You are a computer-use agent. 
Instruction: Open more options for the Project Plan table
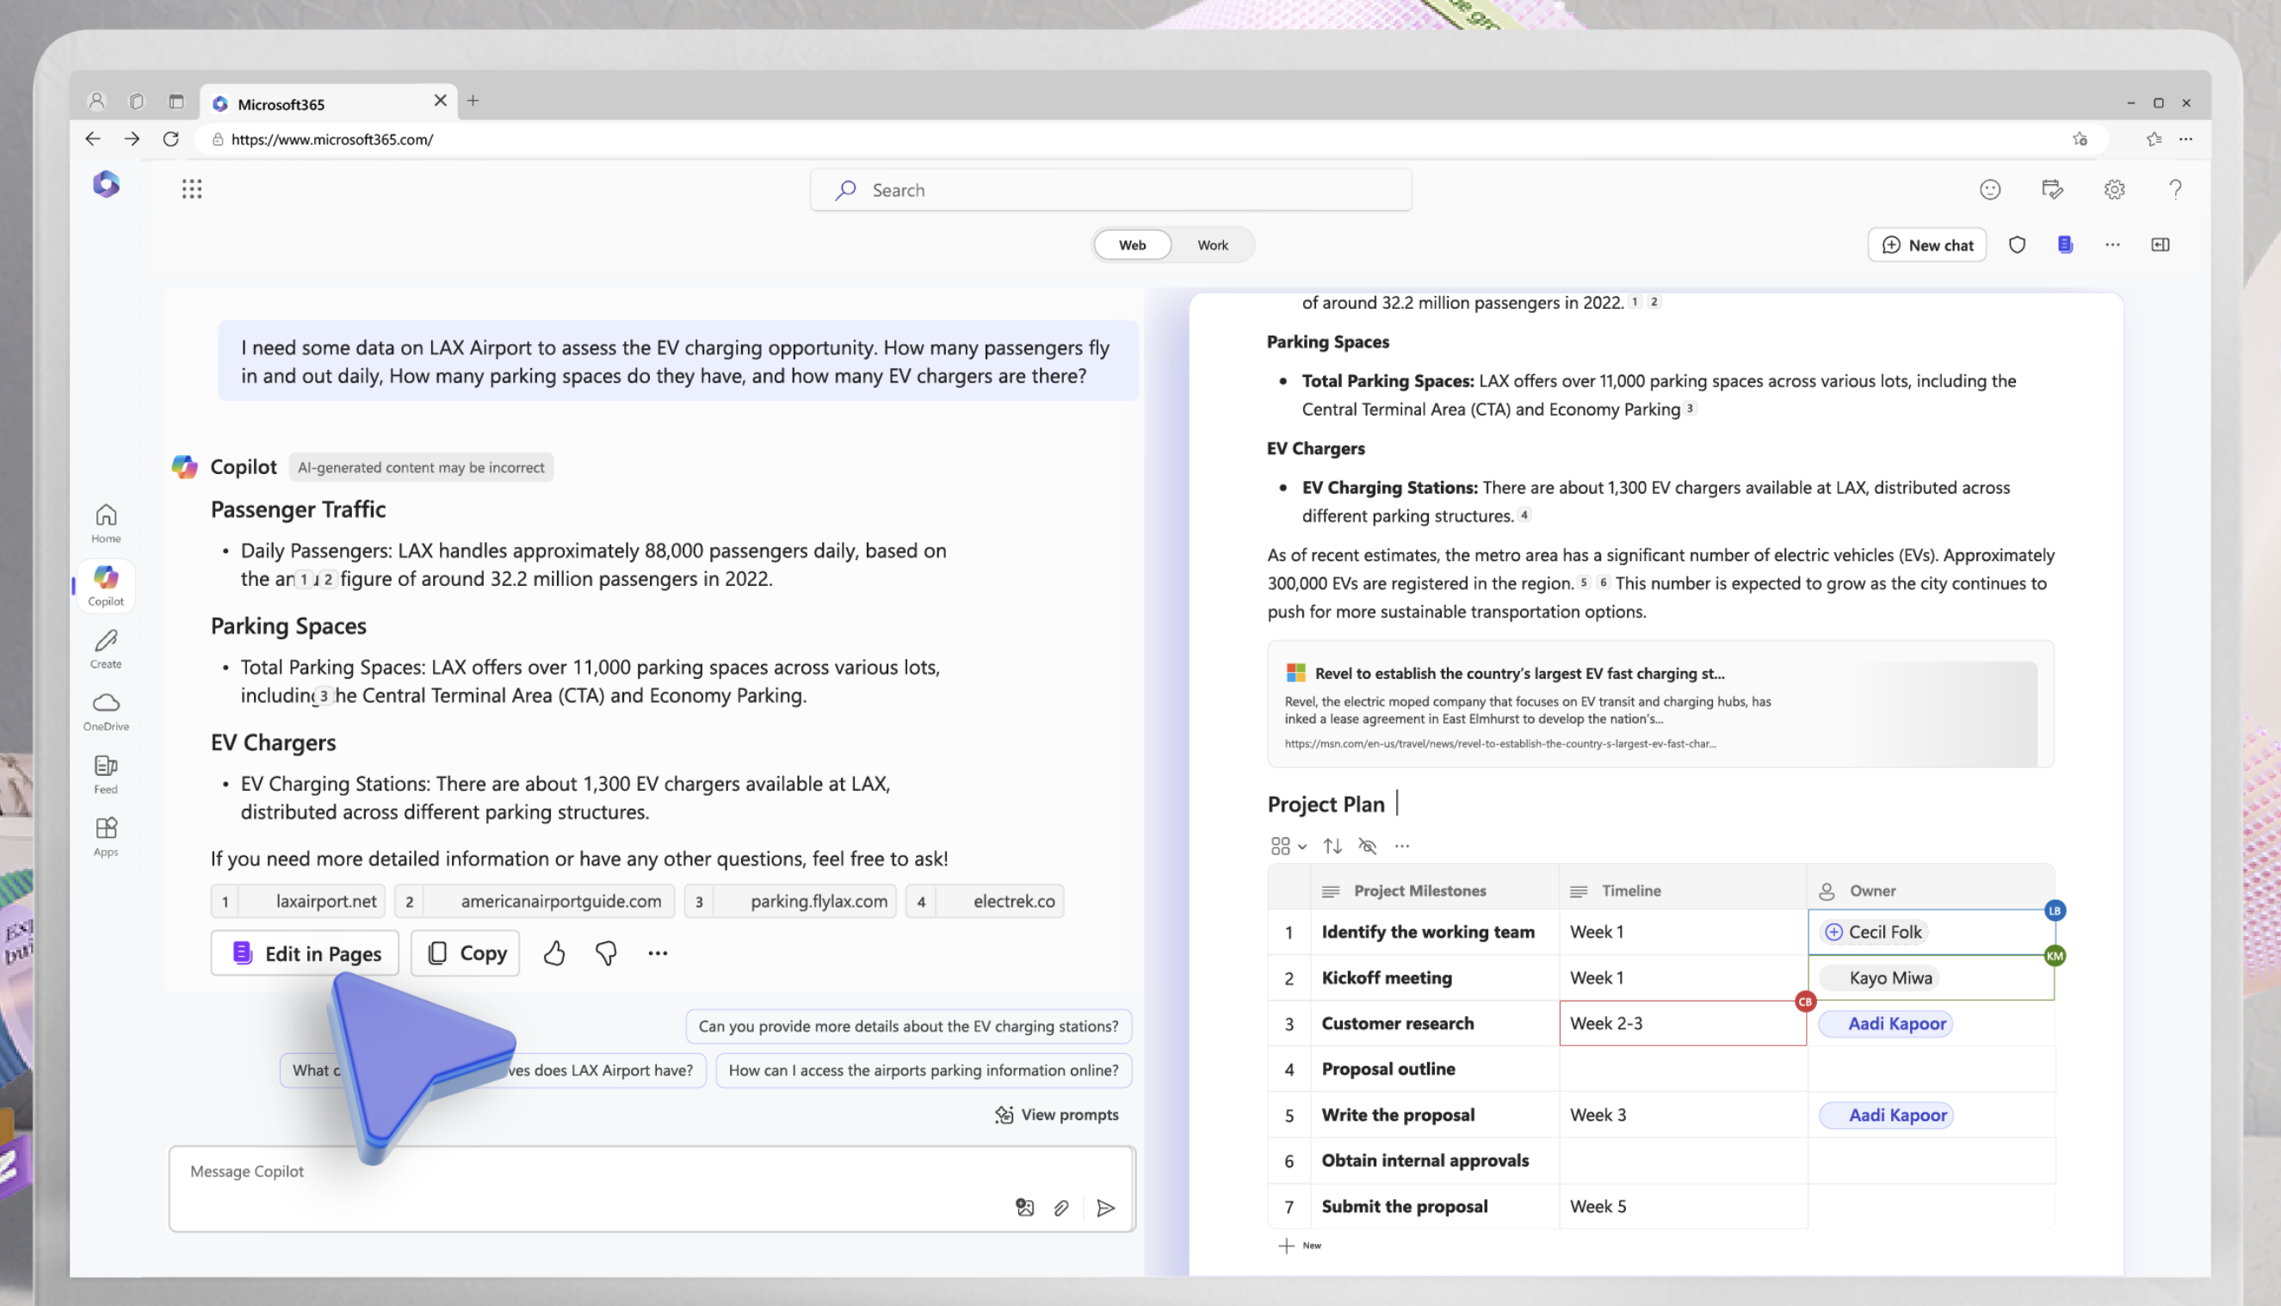click(x=1401, y=846)
